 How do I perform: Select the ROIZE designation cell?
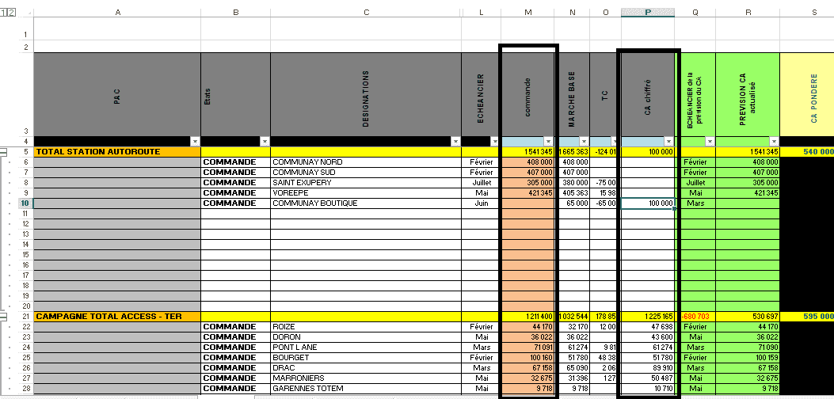point(366,327)
